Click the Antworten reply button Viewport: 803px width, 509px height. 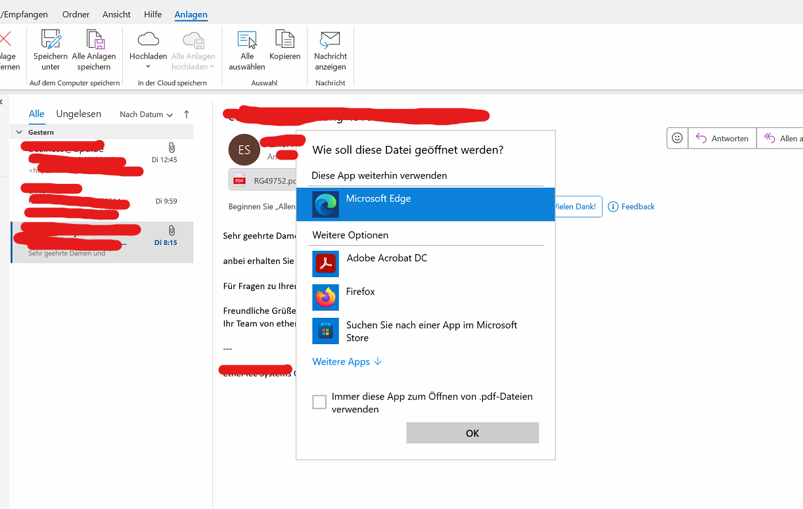pos(722,138)
